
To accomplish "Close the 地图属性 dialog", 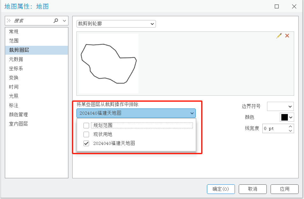I will click(294, 6).
